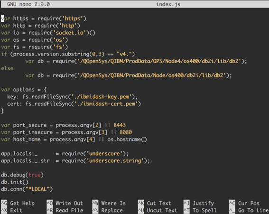Click the ^\ Replace shortcut

coord(108,210)
